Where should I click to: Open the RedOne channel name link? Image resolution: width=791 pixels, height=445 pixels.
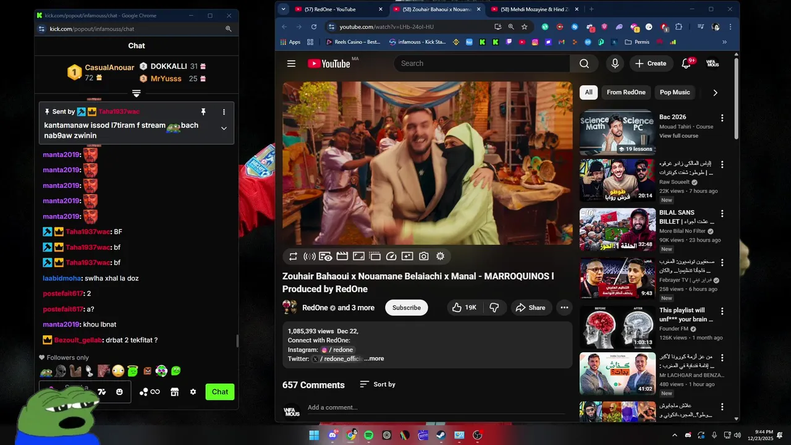(315, 308)
